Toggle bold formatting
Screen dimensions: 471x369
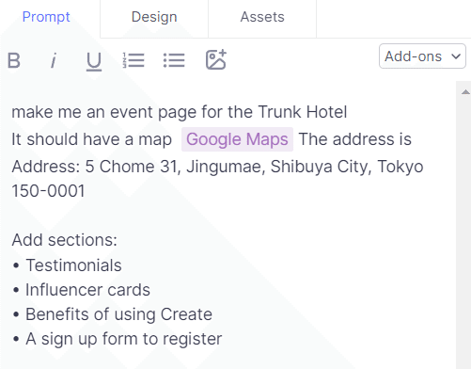14,60
